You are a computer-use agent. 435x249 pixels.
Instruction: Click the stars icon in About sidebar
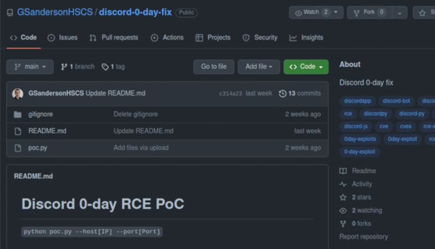(x=343, y=197)
